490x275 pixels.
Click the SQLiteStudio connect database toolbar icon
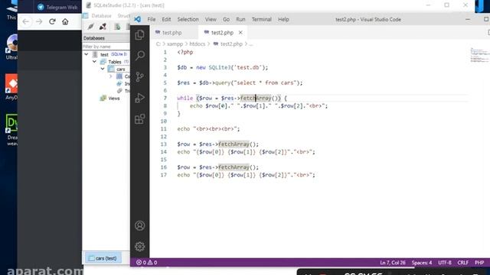[x=90, y=27]
